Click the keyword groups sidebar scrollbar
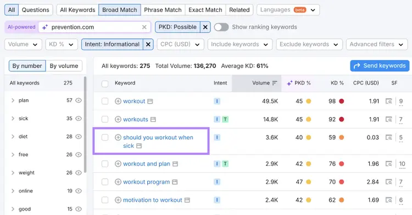Screen dimensions: 412x215 (85, 125)
